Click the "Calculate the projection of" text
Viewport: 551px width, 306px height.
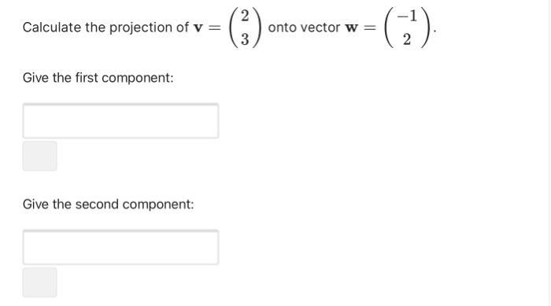coord(105,28)
